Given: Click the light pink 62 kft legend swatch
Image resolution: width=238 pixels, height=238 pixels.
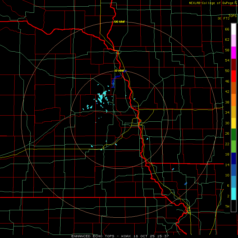Looking at the screenshot, I should pos(234,40).
